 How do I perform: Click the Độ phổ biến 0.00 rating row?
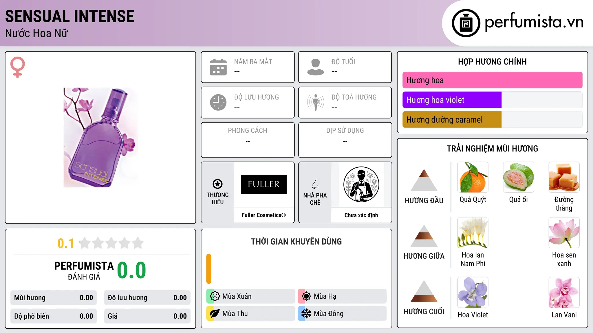(x=54, y=316)
